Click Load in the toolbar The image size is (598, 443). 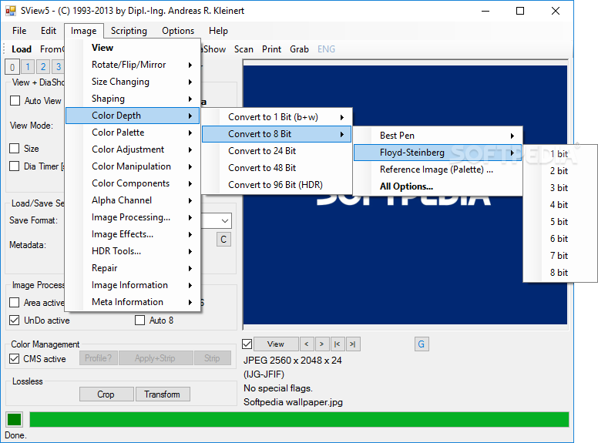[x=22, y=49]
